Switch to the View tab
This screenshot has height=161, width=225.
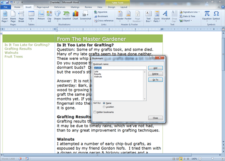(x=100, y=7)
